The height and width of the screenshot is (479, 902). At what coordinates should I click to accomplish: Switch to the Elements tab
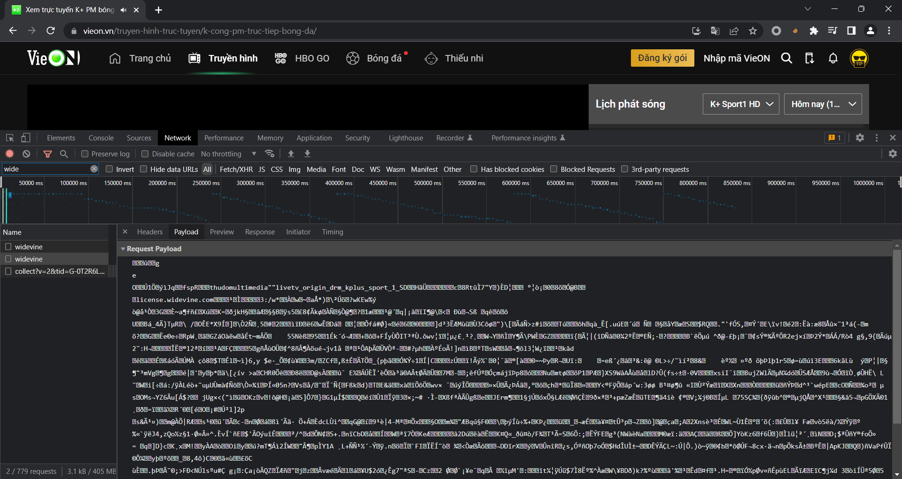coord(61,138)
